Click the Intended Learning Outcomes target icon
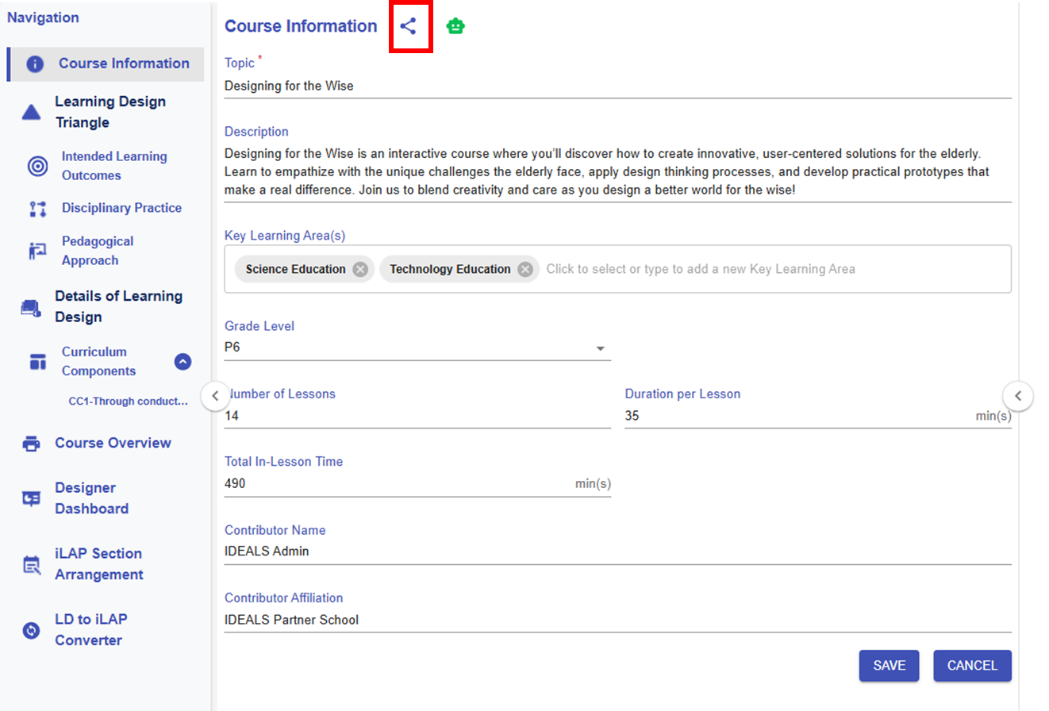1049x711 pixels. click(x=37, y=166)
